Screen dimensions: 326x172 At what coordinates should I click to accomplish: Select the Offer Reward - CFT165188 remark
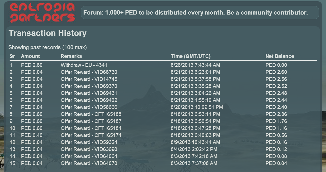(x=91, y=114)
